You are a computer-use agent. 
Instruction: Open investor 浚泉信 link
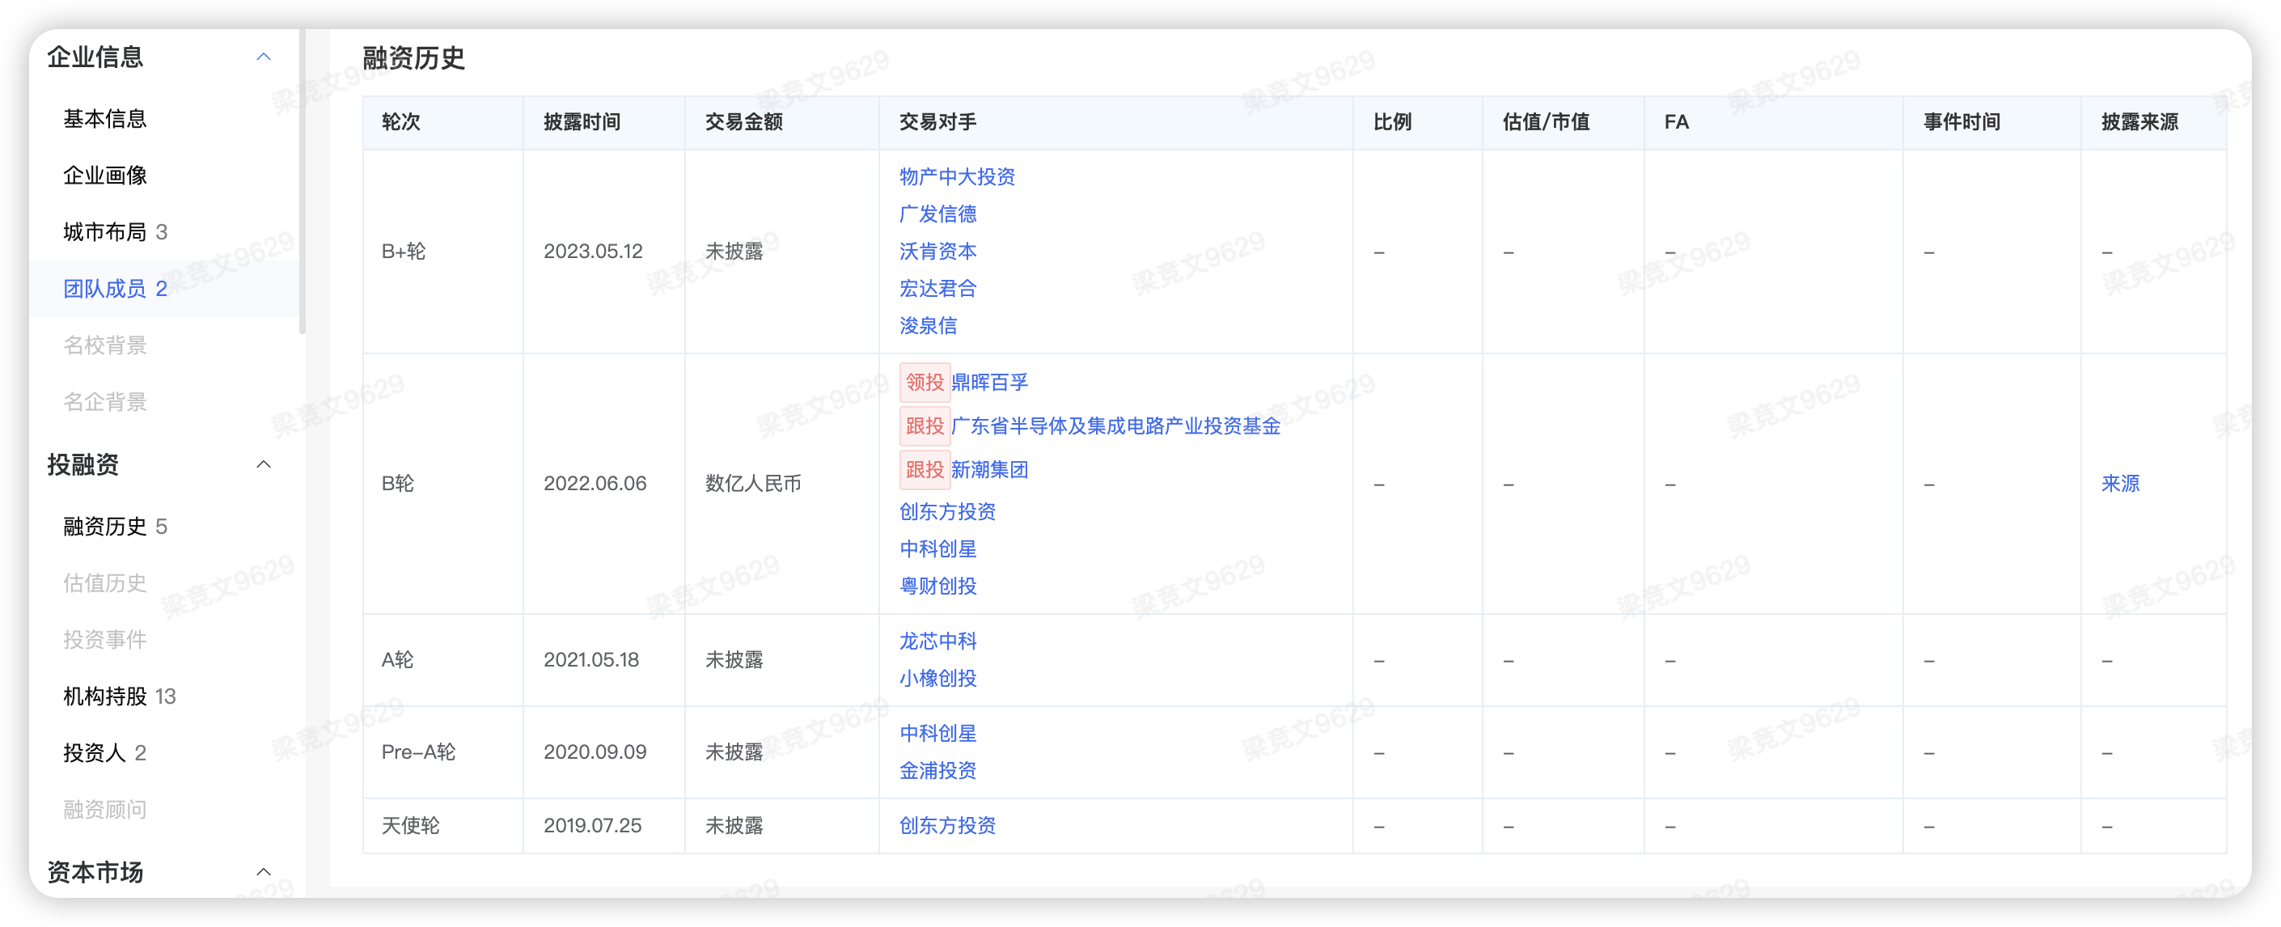pyautogui.click(x=928, y=326)
